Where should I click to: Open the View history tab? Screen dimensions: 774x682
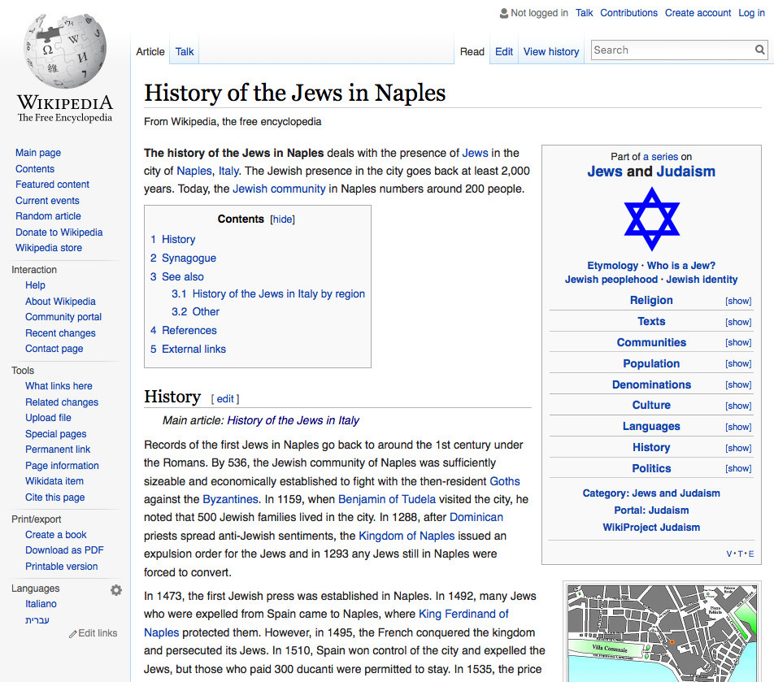point(551,51)
